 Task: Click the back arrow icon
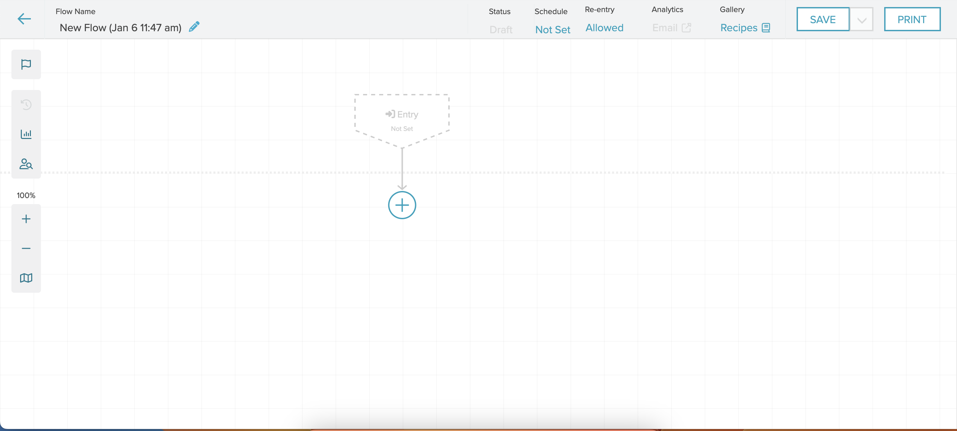[x=24, y=19]
